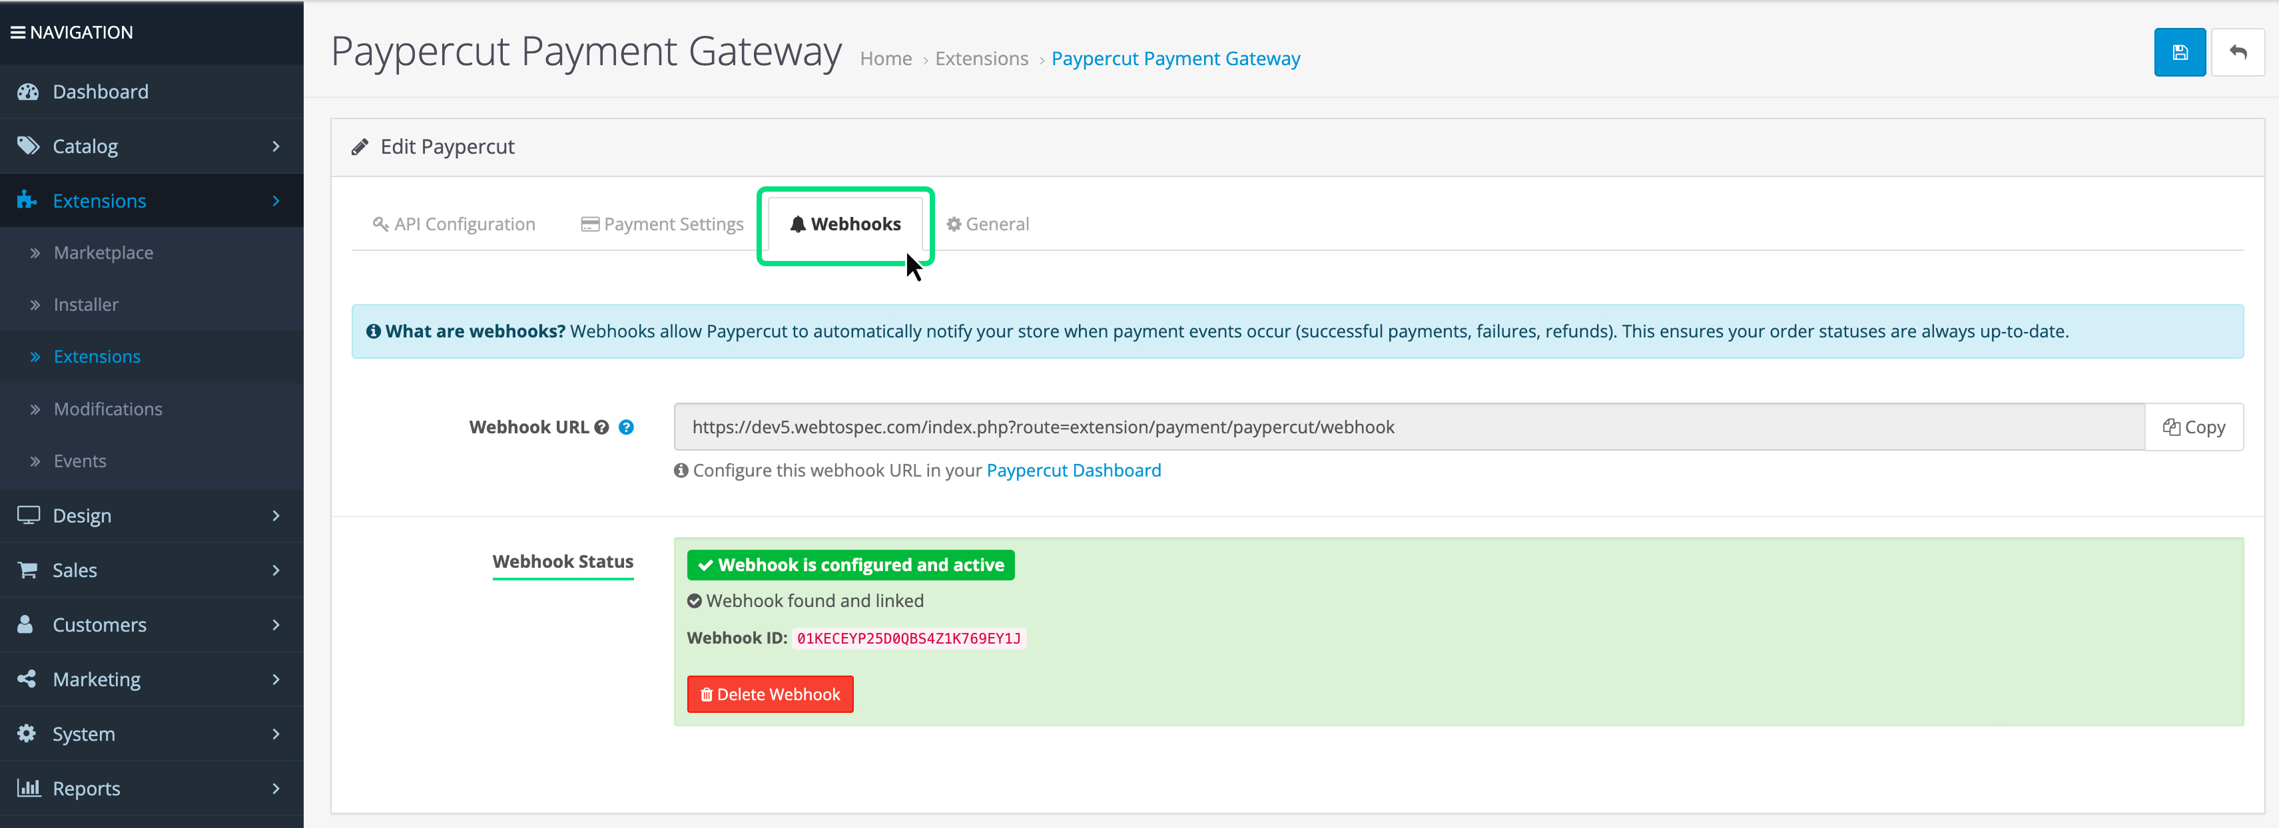Click the hamburger NAVIGATION menu icon
This screenshot has height=828, width=2279.
[x=18, y=33]
